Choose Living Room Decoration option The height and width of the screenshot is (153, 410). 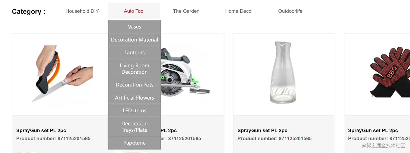[x=134, y=69]
